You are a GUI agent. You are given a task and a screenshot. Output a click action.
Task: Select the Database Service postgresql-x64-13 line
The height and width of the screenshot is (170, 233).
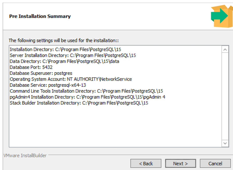pos(48,85)
